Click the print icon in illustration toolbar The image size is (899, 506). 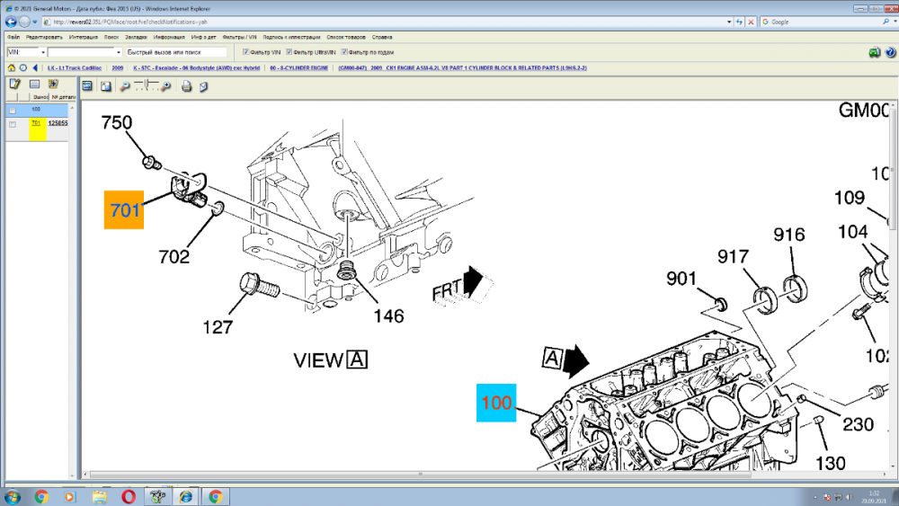click(x=187, y=86)
